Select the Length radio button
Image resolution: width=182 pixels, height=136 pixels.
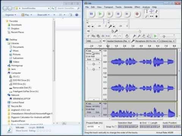149,123
